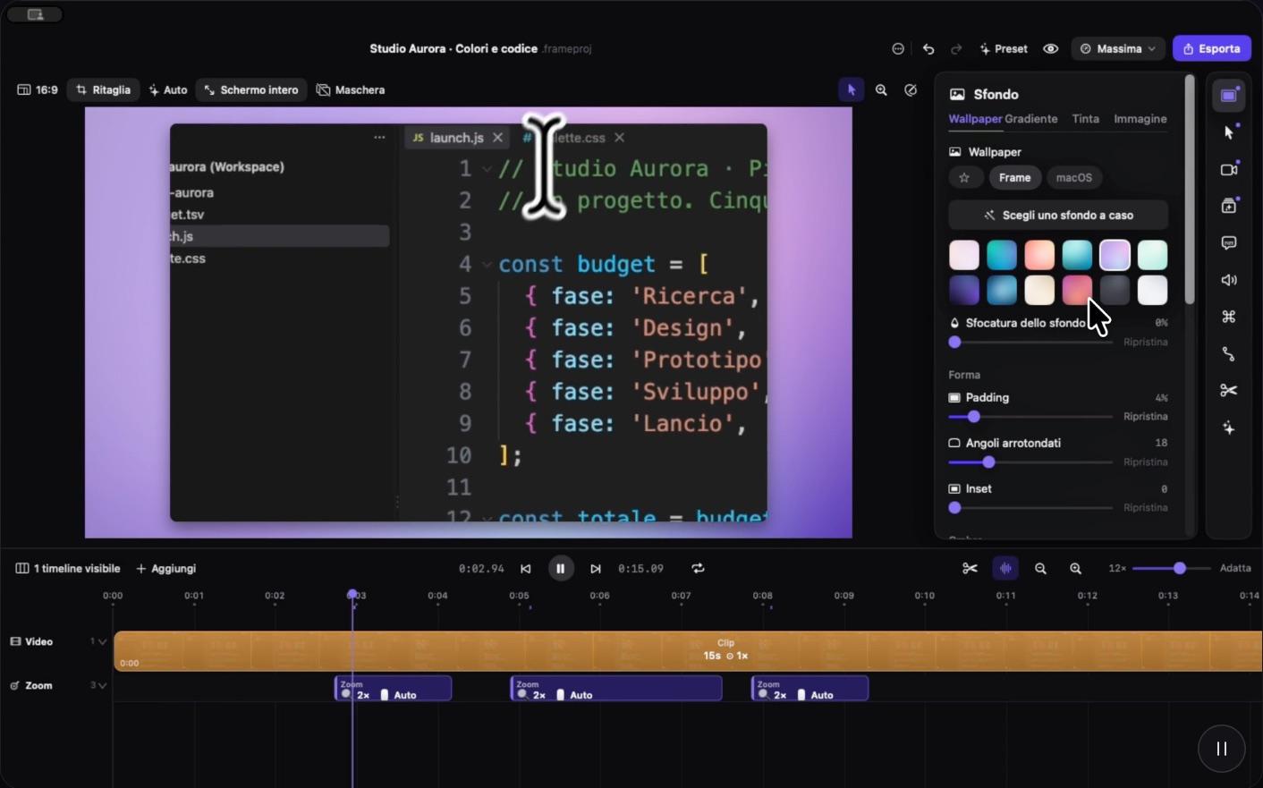Click the timeline split scissors icon
The height and width of the screenshot is (788, 1263).
pyautogui.click(x=970, y=569)
